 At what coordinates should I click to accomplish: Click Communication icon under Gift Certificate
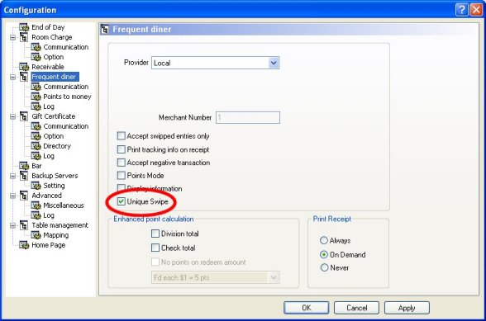click(36, 126)
